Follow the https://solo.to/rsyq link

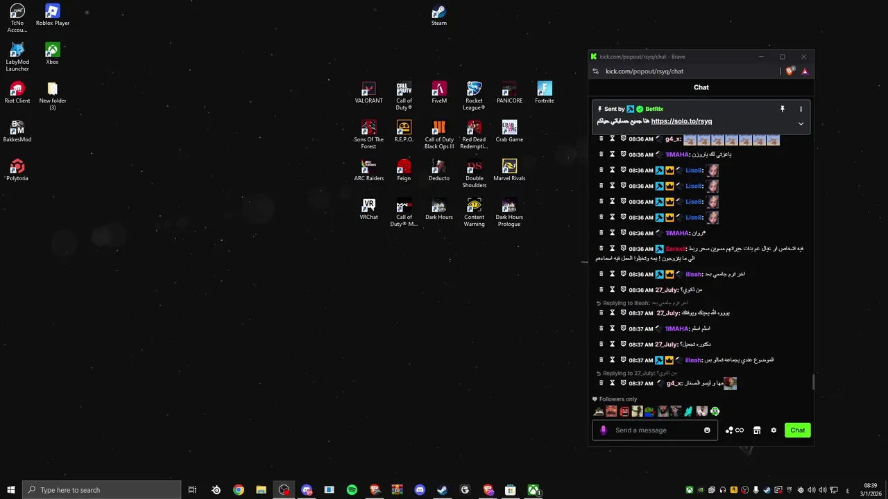point(681,121)
